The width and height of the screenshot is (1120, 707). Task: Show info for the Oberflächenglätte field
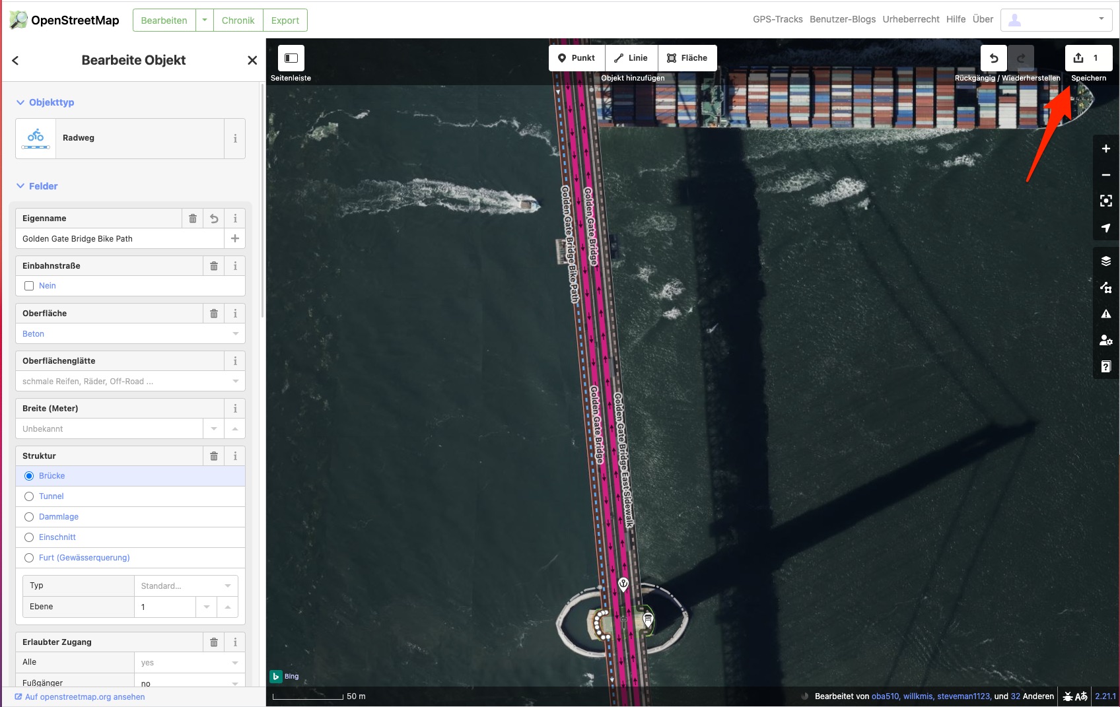235,361
